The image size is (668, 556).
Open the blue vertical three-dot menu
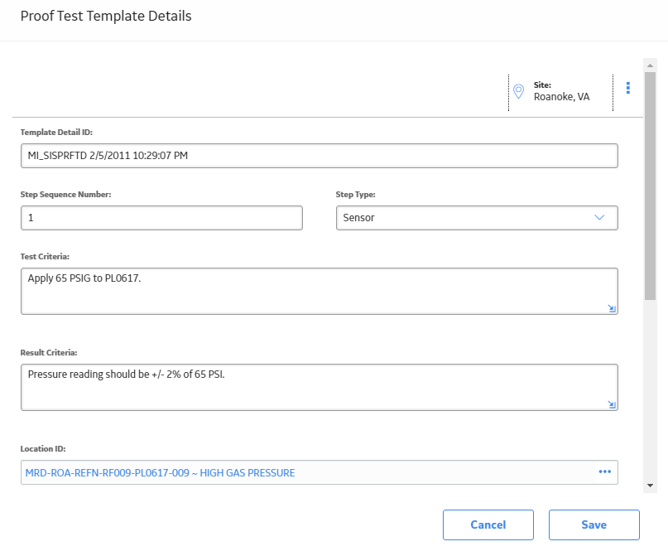click(628, 88)
